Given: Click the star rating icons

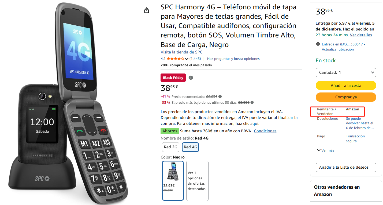Looking at the screenshot, I should (175, 59).
